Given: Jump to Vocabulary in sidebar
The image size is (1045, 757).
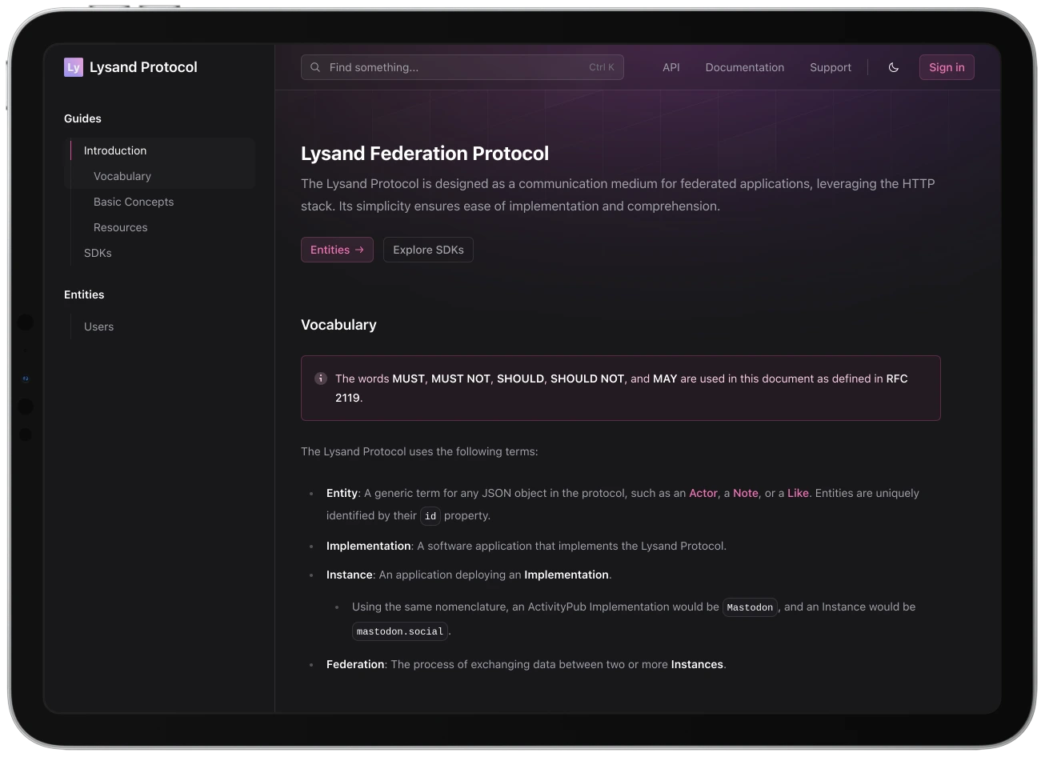Looking at the screenshot, I should (x=122, y=176).
